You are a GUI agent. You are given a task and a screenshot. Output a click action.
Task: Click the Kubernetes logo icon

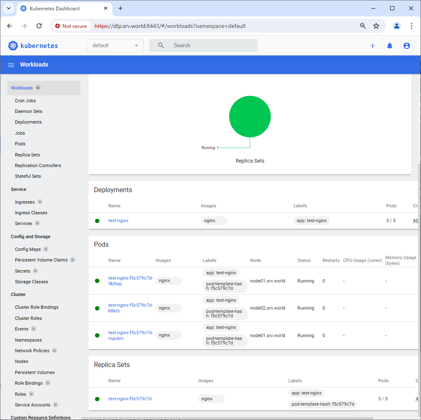pyautogui.click(x=13, y=46)
